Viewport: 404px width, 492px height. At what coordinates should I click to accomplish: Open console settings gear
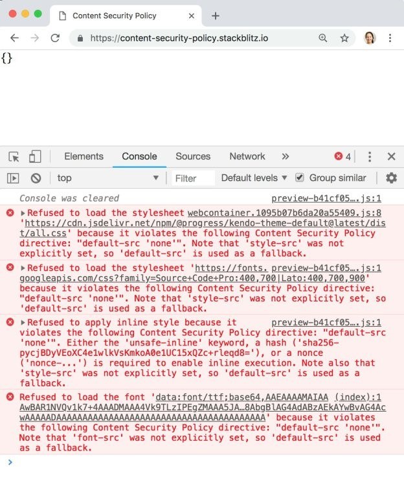click(391, 178)
